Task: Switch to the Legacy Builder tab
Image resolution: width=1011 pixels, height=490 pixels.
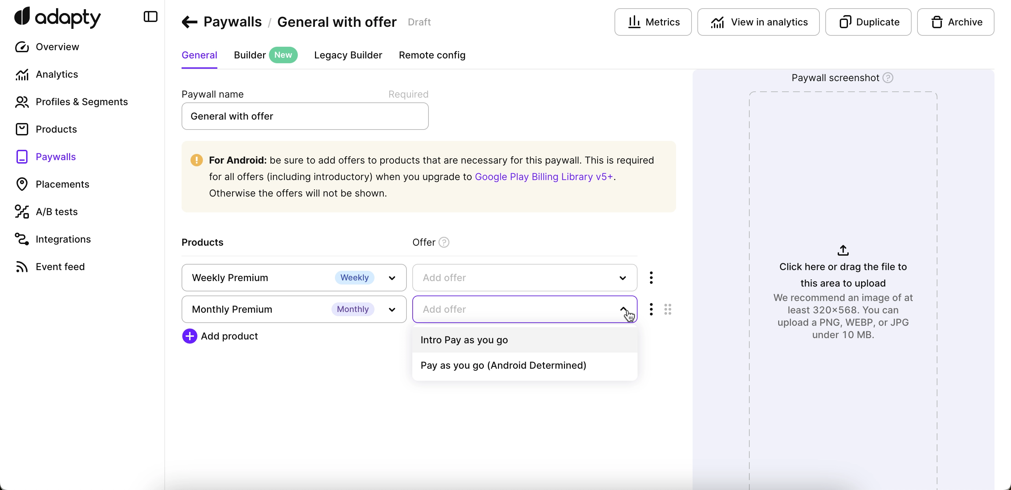Action: pos(348,55)
